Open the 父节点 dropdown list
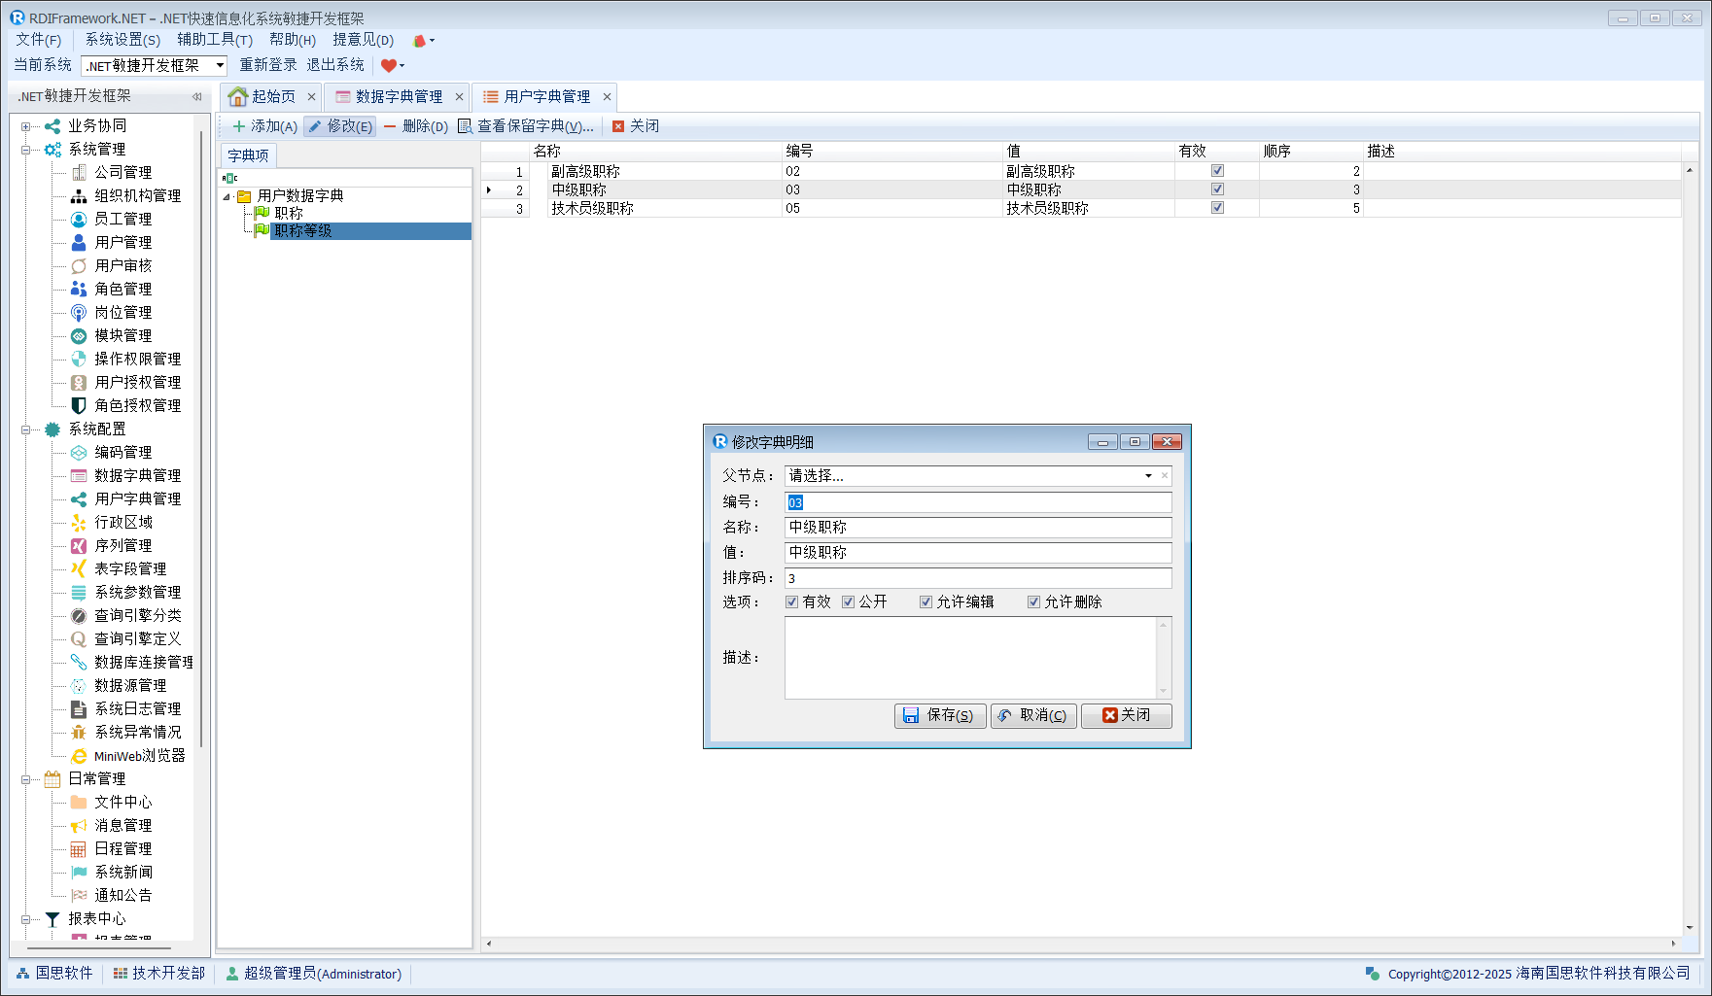 click(x=1148, y=475)
